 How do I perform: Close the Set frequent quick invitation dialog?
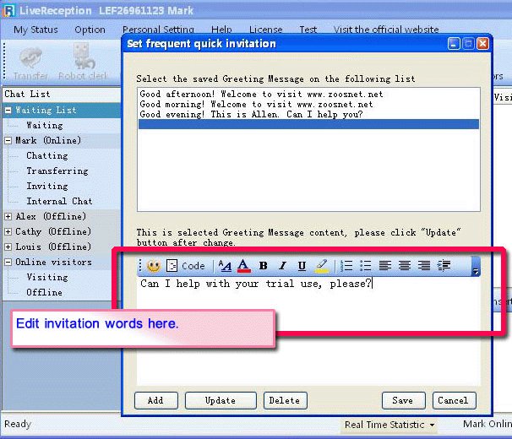click(x=482, y=43)
